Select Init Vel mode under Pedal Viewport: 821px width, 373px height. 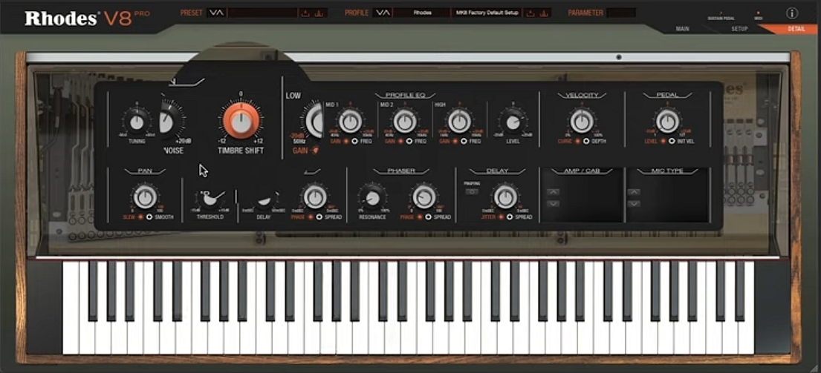[672, 141]
